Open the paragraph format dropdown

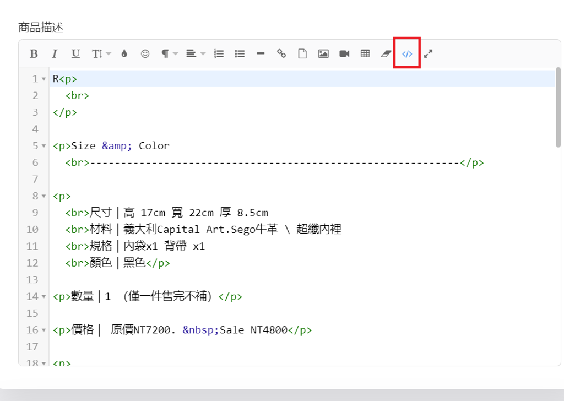point(169,53)
